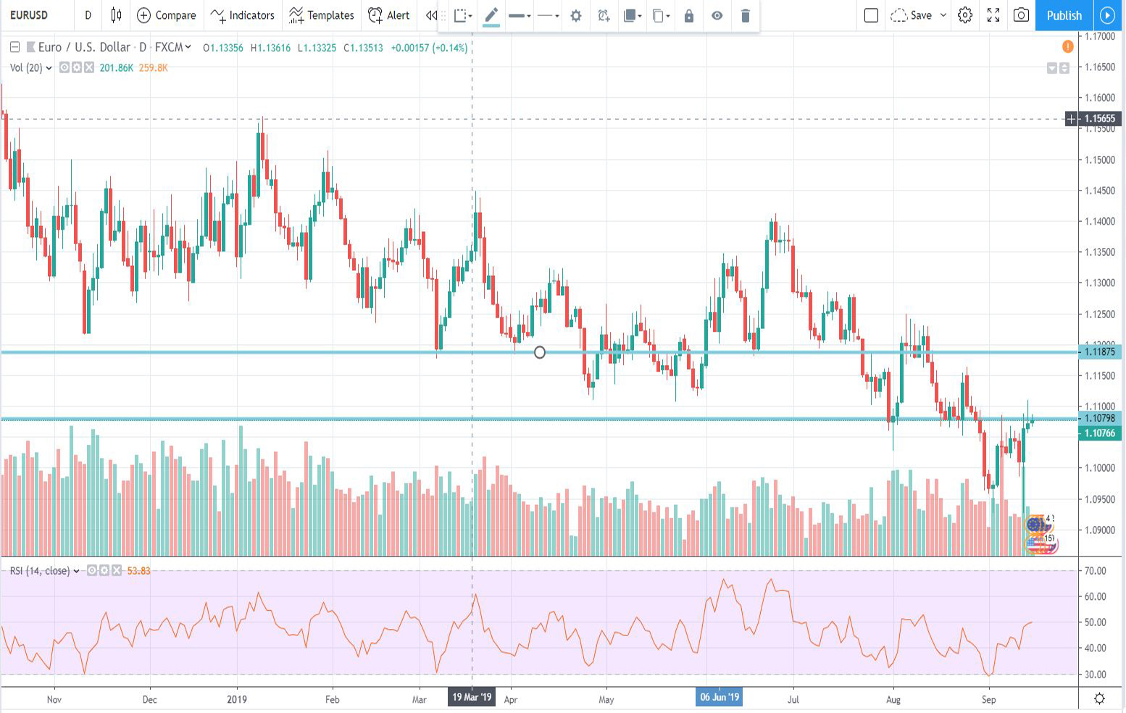Add alert on the selected drawing

[x=604, y=15]
